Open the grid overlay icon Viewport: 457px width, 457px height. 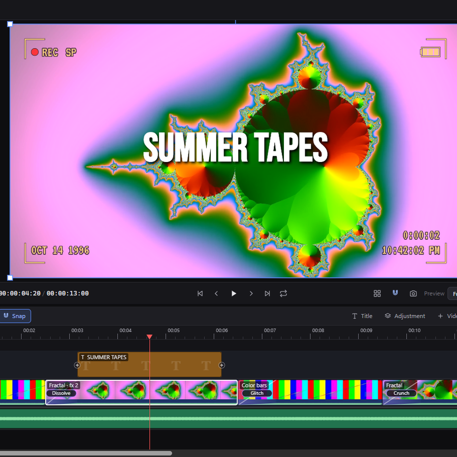(x=377, y=293)
